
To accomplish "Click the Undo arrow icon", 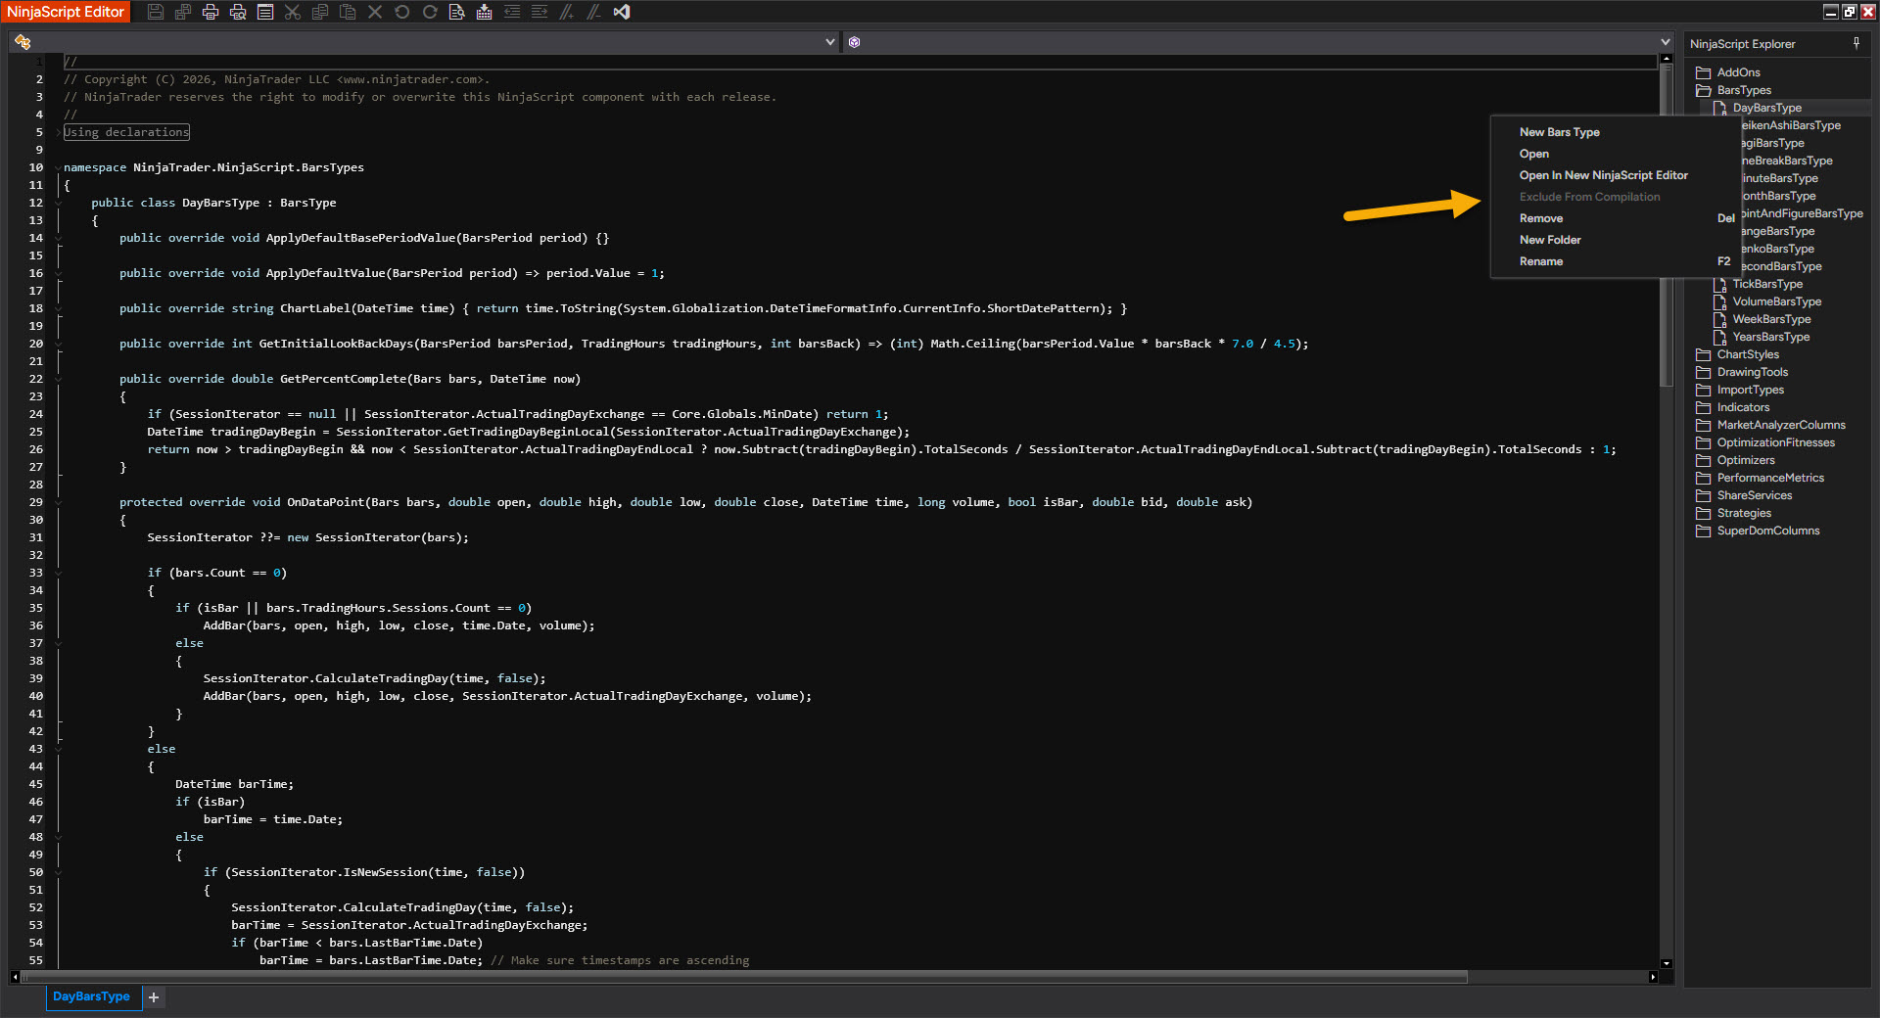I will (402, 12).
